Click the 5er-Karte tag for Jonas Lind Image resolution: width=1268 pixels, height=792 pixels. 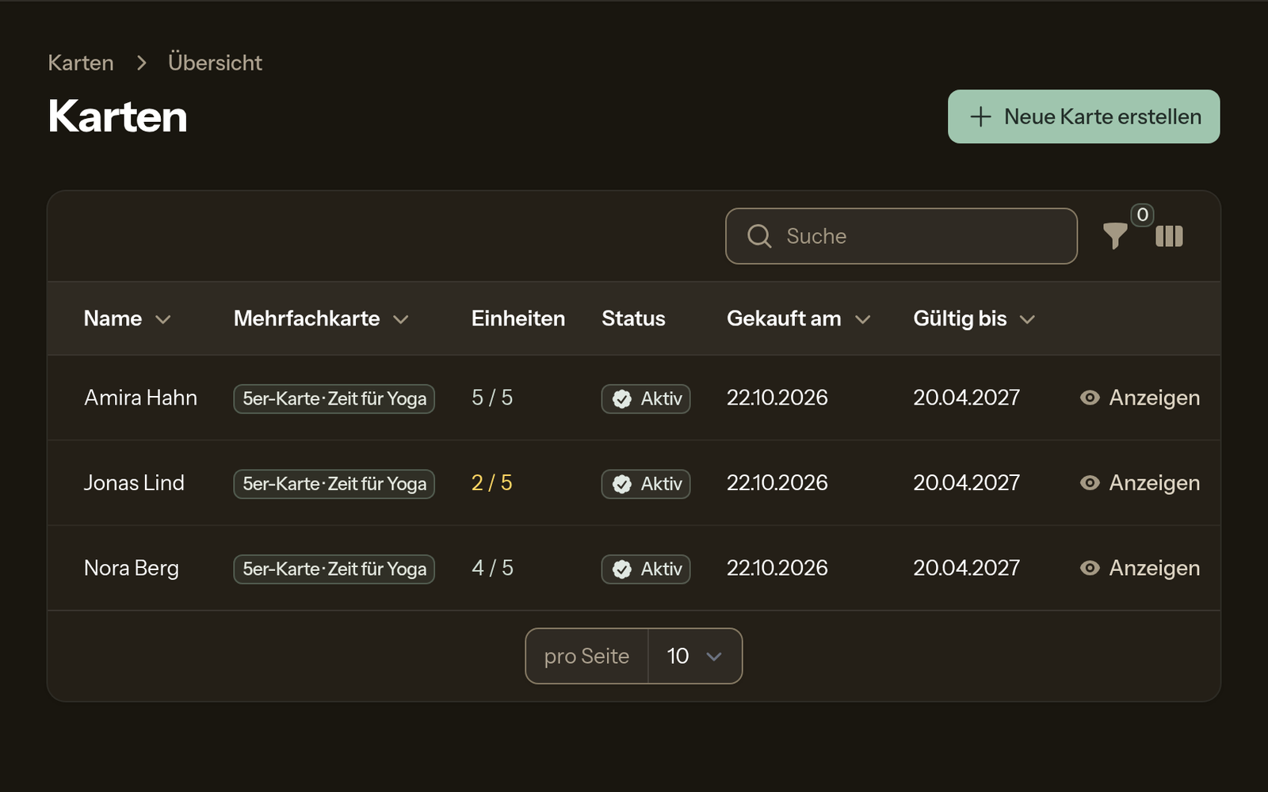coord(334,484)
